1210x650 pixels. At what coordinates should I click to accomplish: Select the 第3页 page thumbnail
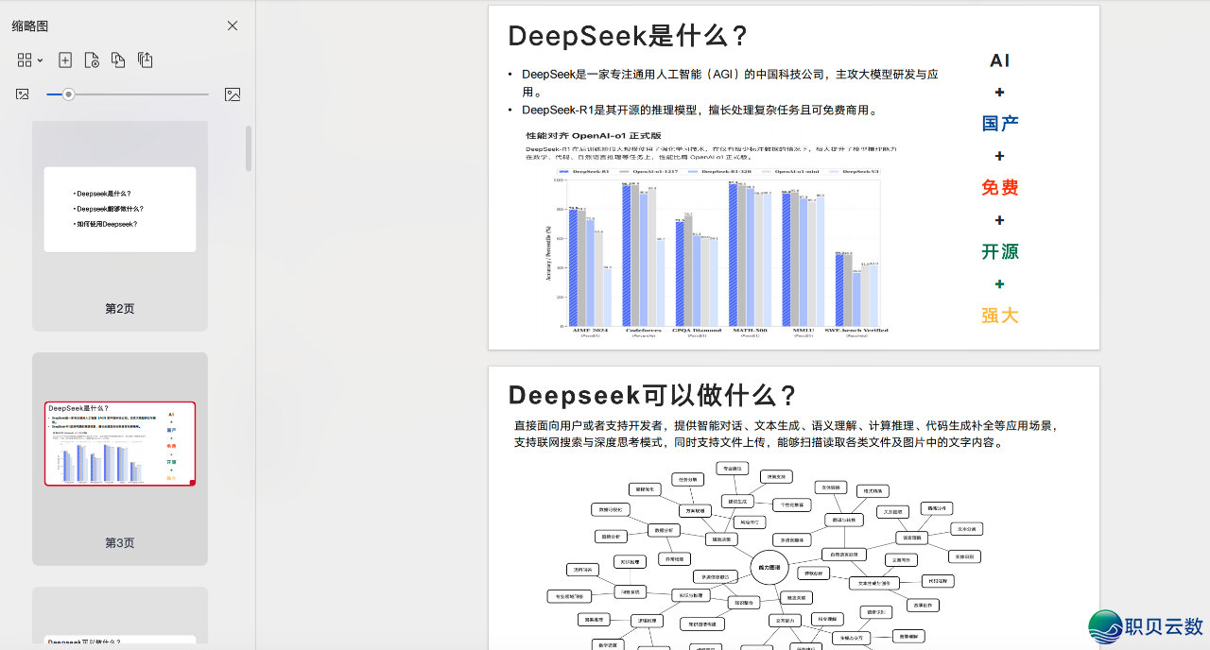click(x=120, y=443)
